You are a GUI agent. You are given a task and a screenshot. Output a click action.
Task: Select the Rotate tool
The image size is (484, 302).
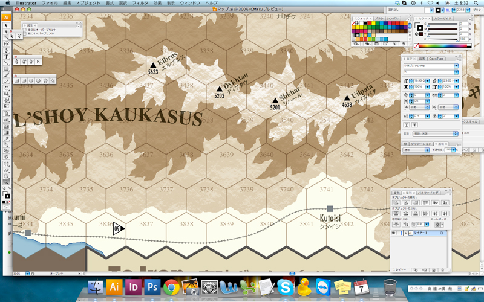6,88
